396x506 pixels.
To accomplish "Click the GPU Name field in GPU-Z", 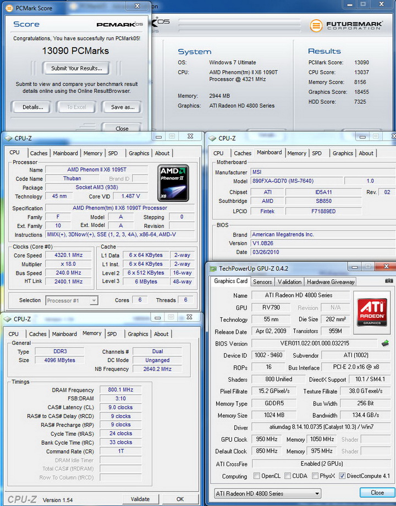I will (x=300, y=295).
